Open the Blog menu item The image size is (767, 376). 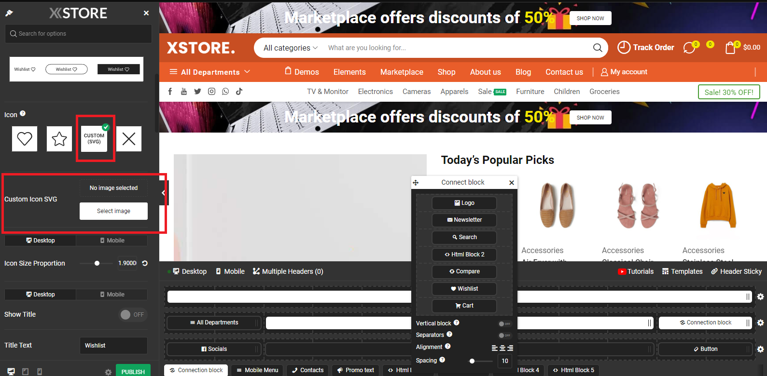[523, 72]
